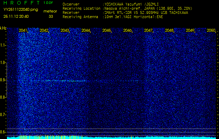Click the 2042 time marker
The height and width of the screenshot is (139, 219).
click(x=44, y=30)
